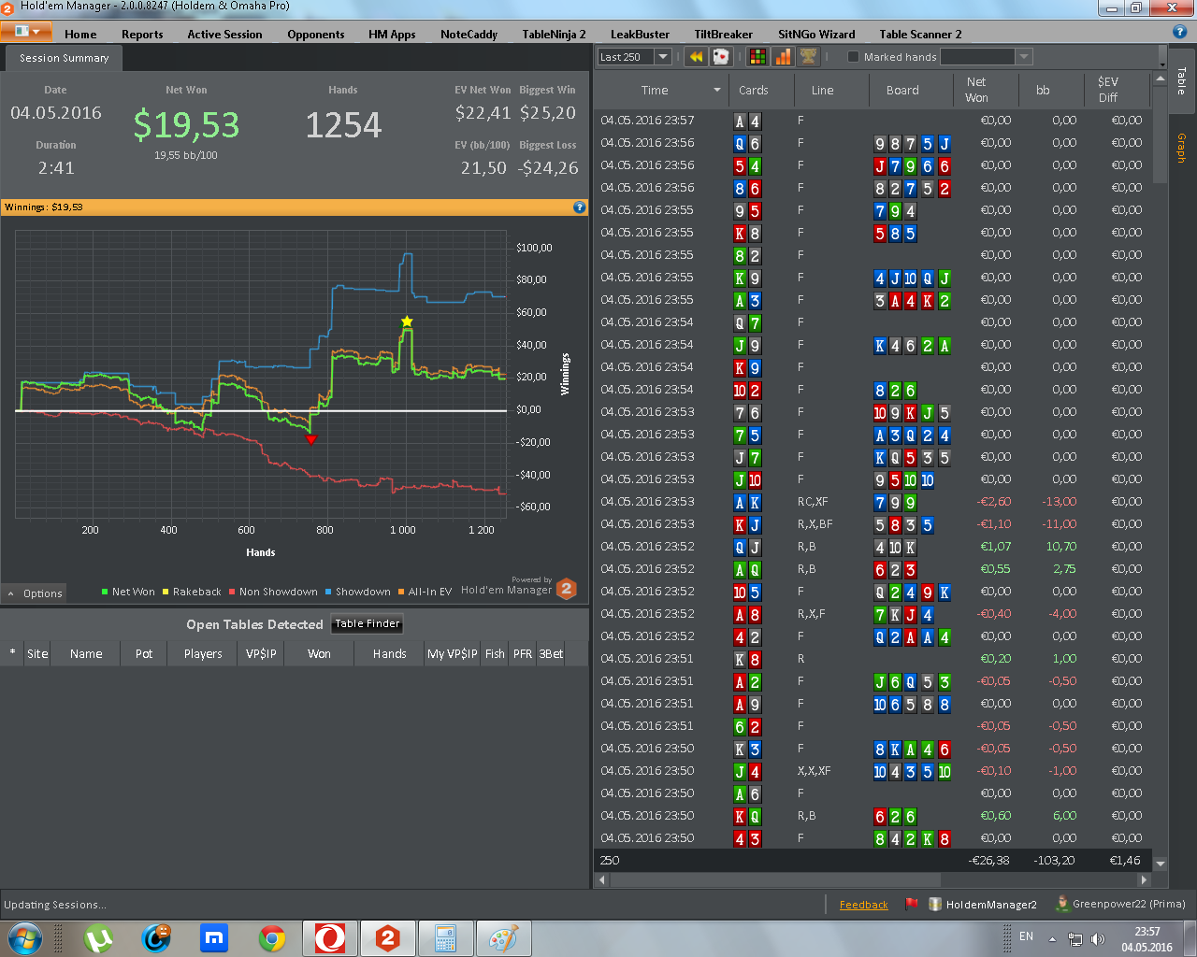This screenshot has height=957, width=1197.
Task: Toggle Net Won legend series
Action: 128,592
